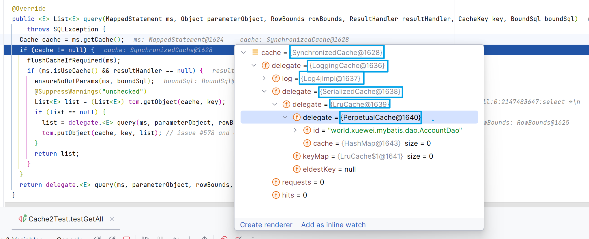Image resolution: width=589 pixels, height=239 pixels.
Task: Click the Cache2Test.testGetAll run configuration icon
Action: pos(22,219)
